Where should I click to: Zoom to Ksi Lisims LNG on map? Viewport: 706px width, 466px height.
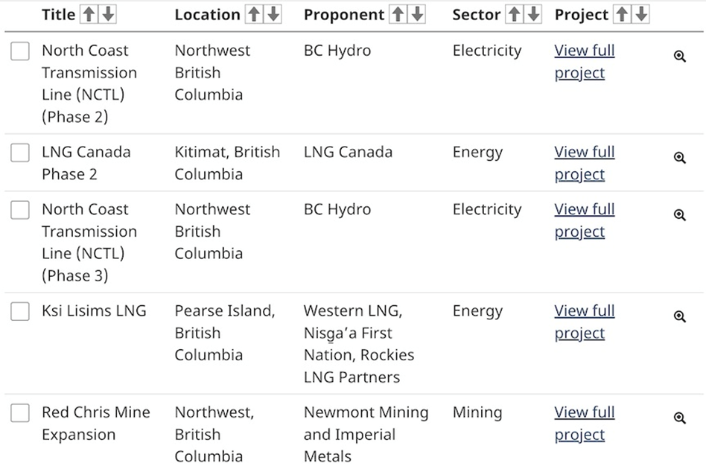[x=679, y=316]
